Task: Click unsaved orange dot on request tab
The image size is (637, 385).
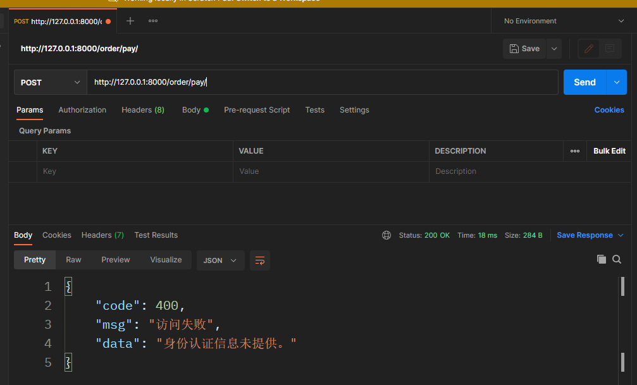Action: point(108,21)
